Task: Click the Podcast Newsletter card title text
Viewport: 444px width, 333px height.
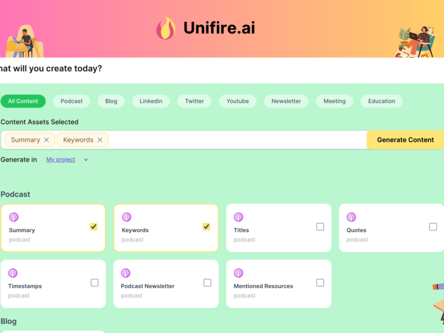Action: [x=148, y=286]
